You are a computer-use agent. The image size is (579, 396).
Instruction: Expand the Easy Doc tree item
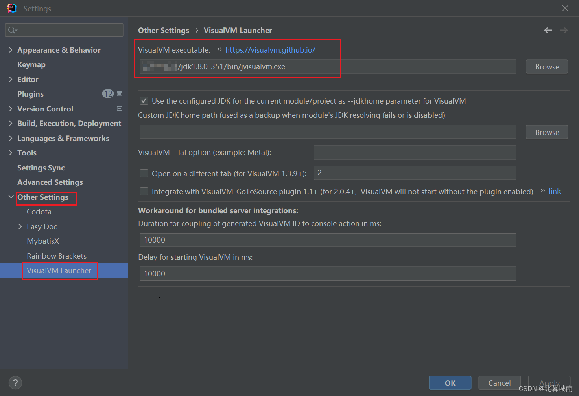20,226
